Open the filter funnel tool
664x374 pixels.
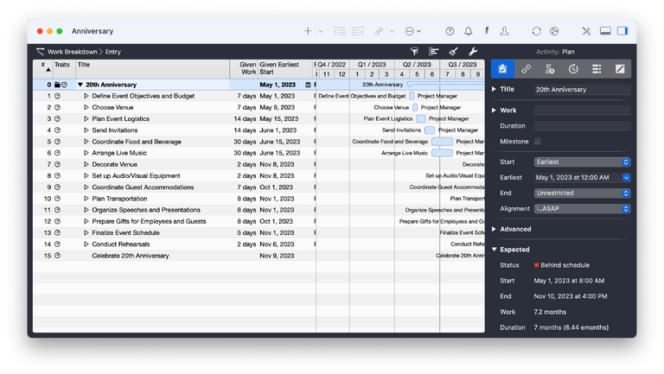pos(413,52)
